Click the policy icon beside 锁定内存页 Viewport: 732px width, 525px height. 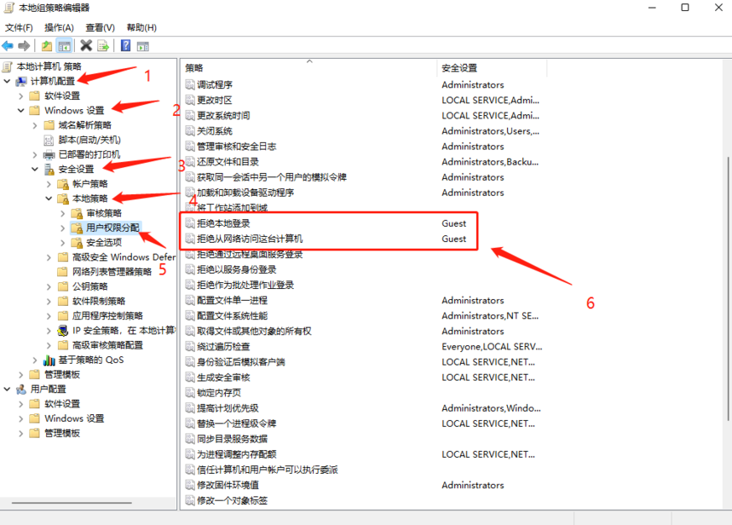pyautogui.click(x=189, y=393)
